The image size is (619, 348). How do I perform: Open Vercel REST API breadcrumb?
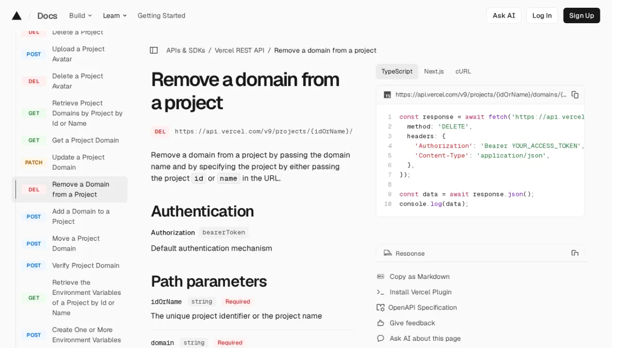click(239, 51)
